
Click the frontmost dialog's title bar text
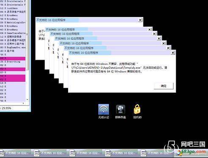(x=83, y=53)
